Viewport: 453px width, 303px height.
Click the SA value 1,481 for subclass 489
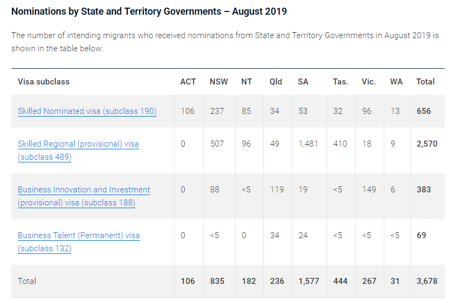308,144
